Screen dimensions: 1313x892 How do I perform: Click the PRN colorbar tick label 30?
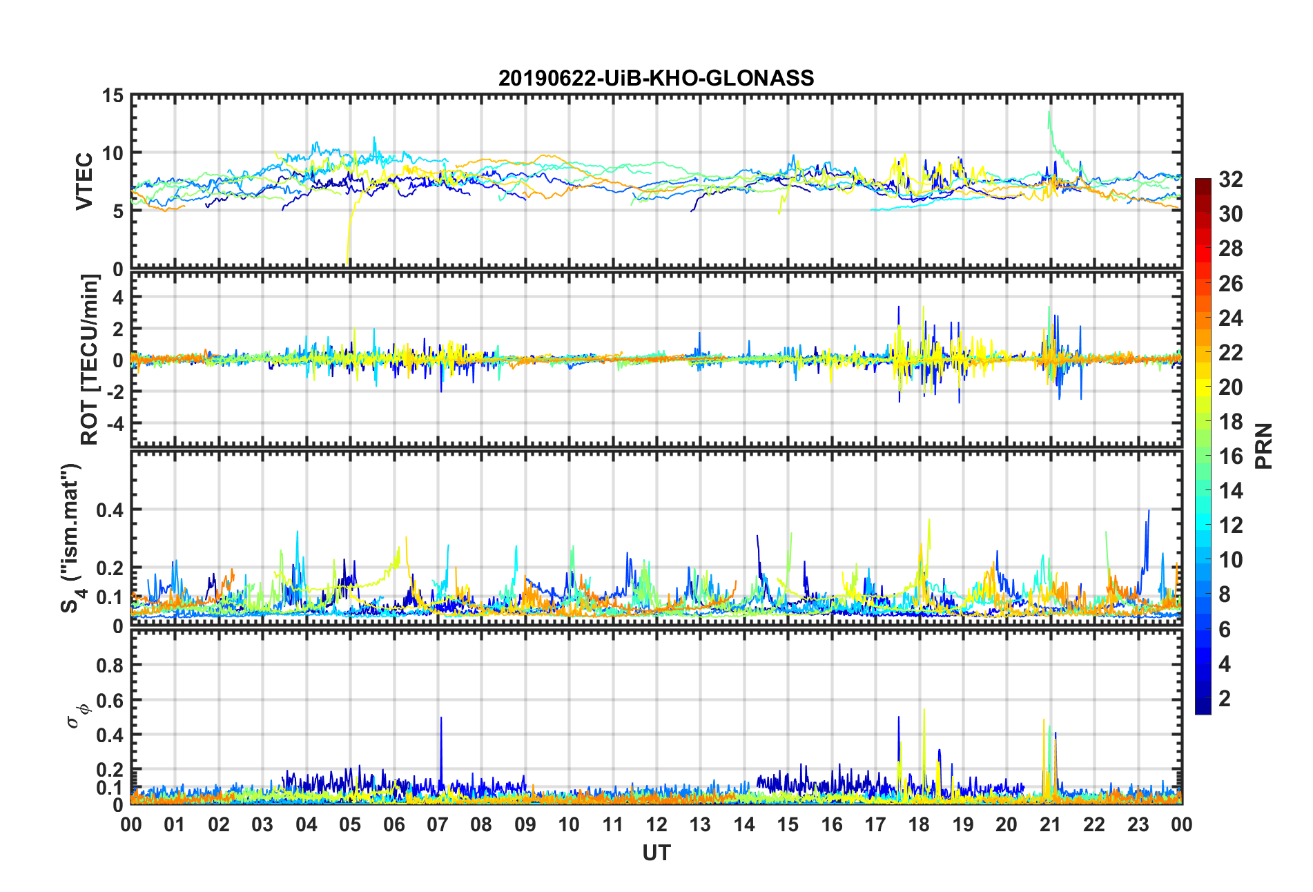1231,214
